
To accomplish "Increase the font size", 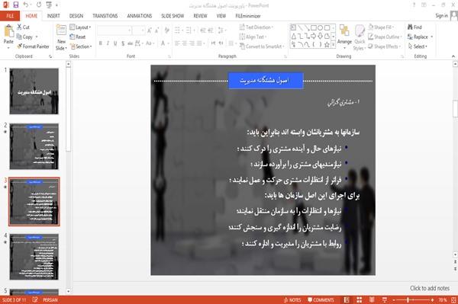I will click(x=150, y=30).
